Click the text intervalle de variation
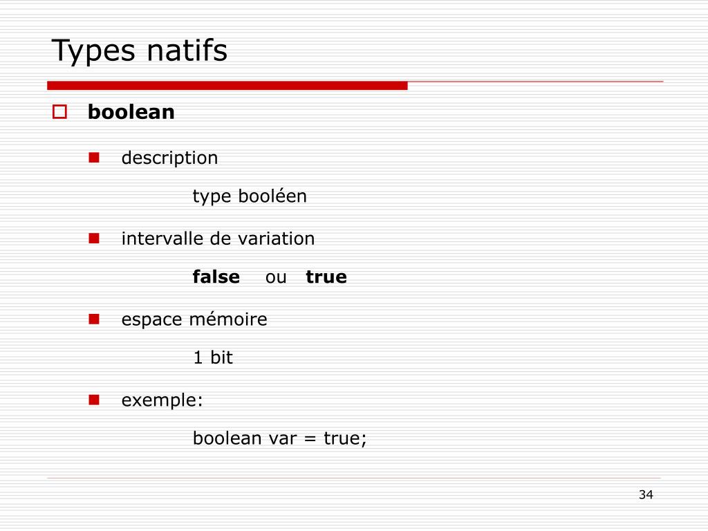The height and width of the screenshot is (531, 708). pyautogui.click(x=218, y=239)
